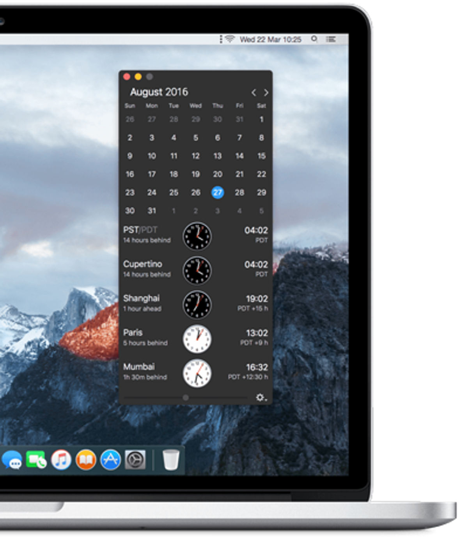468x537 pixels.
Task: Go to the previous month
Action: tap(254, 92)
